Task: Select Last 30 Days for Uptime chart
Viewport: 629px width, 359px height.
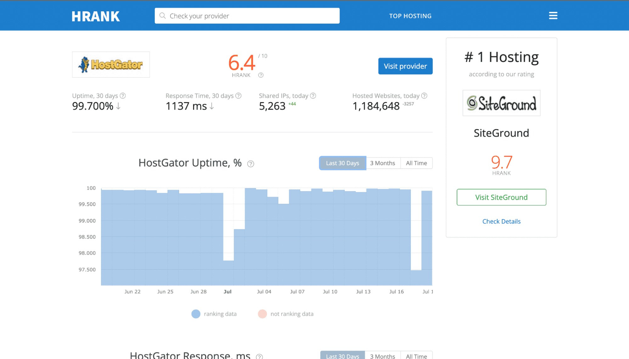Action: pos(342,163)
